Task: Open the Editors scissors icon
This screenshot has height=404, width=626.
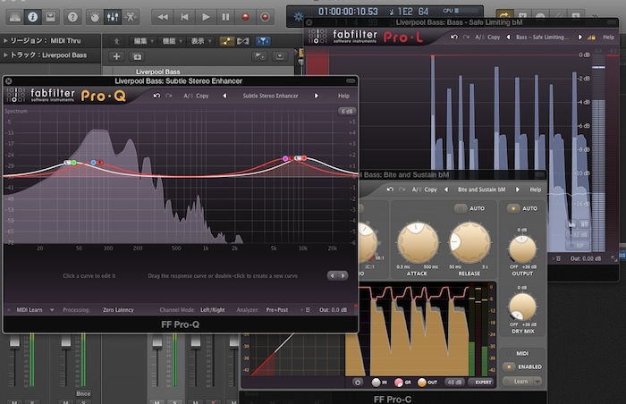Action: coord(131,17)
